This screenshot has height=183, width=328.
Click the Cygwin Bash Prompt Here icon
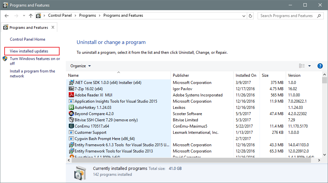click(x=71, y=138)
